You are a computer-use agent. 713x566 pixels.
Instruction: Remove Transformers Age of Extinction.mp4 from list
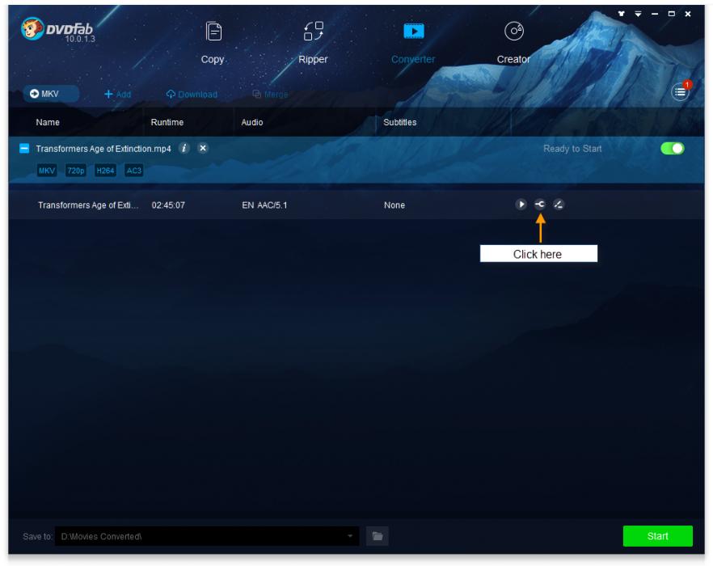coord(203,148)
